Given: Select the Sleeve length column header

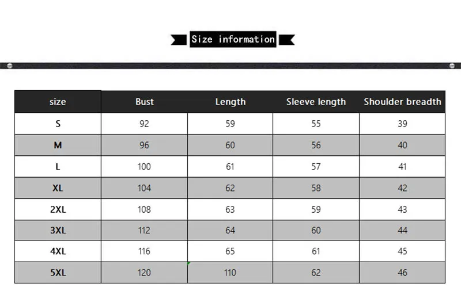Looking at the screenshot, I should pos(316,102).
